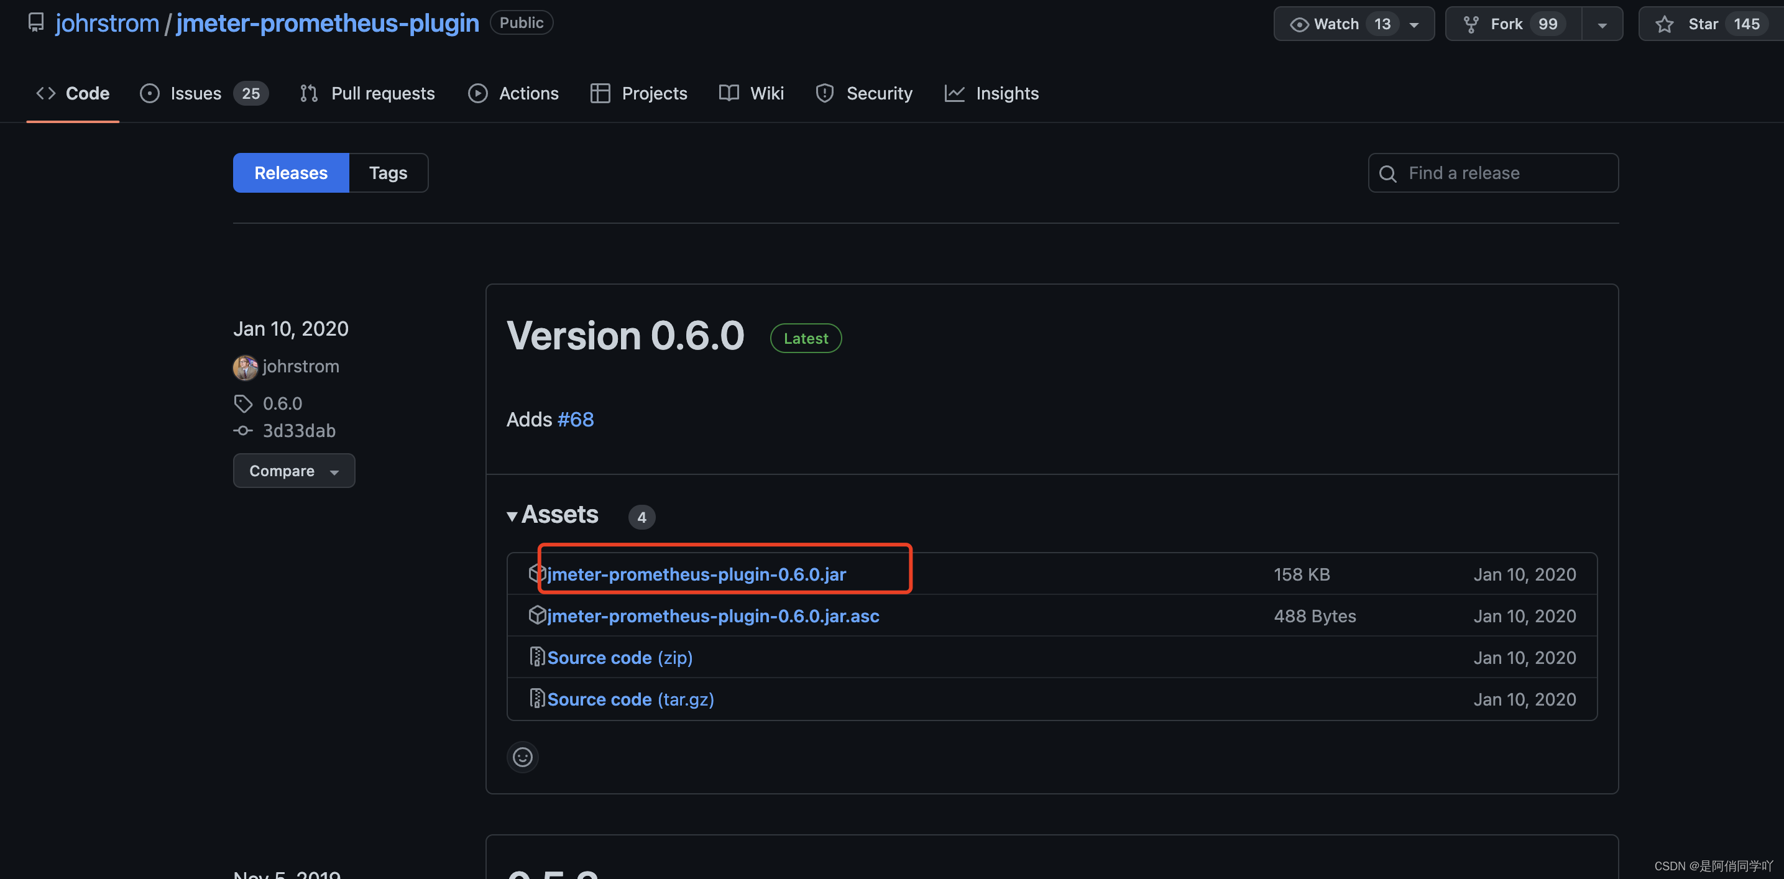The height and width of the screenshot is (879, 1784).
Task: Download Source code (tar.gz)
Action: tap(630, 699)
